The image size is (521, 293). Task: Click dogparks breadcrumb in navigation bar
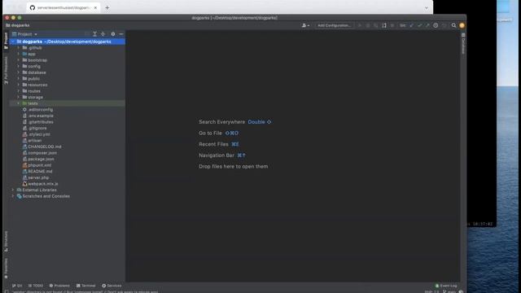tap(18, 25)
